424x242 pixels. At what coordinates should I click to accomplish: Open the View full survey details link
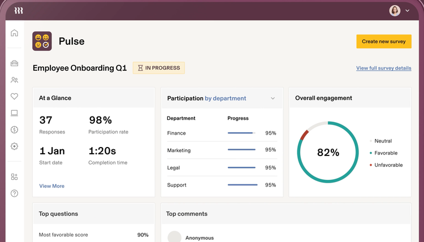[383, 68]
